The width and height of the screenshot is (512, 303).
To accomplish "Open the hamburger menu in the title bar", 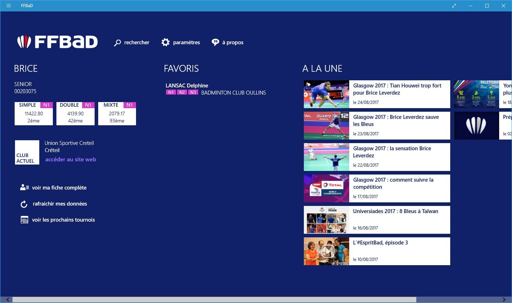I will (9, 6).
